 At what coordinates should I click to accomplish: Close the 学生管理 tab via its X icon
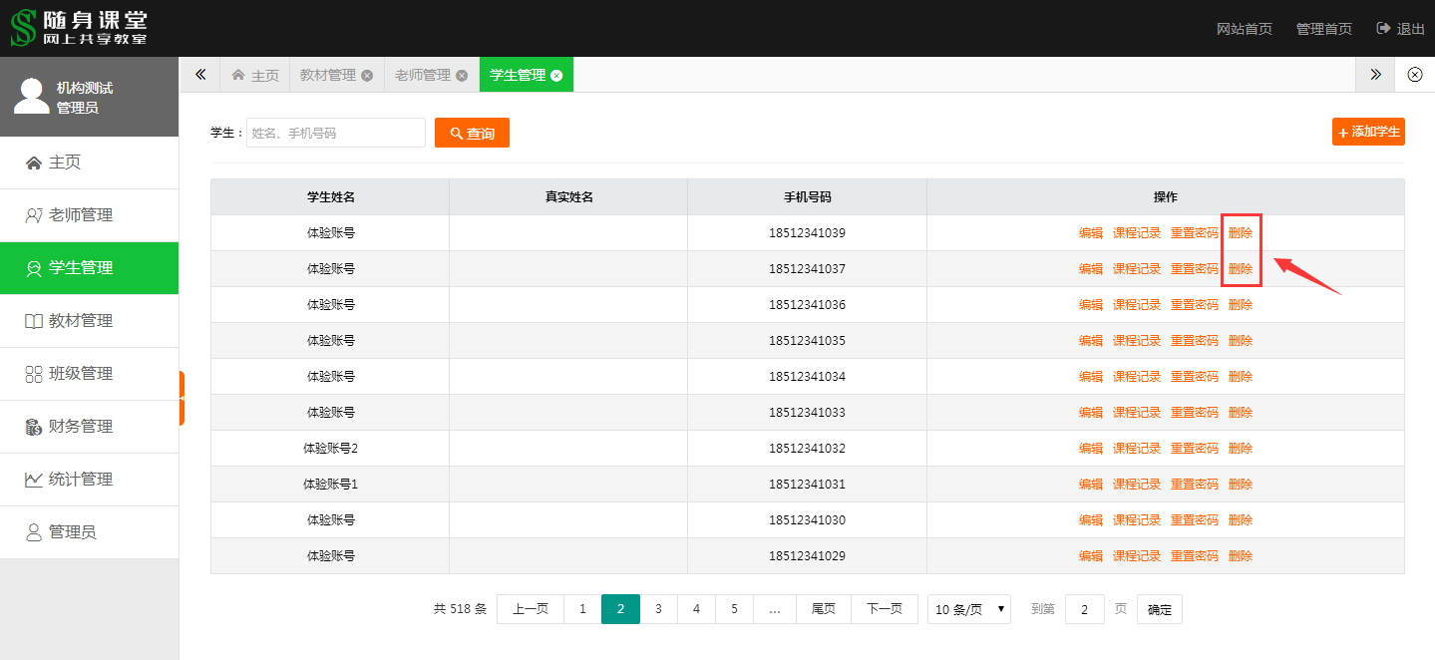point(556,76)
